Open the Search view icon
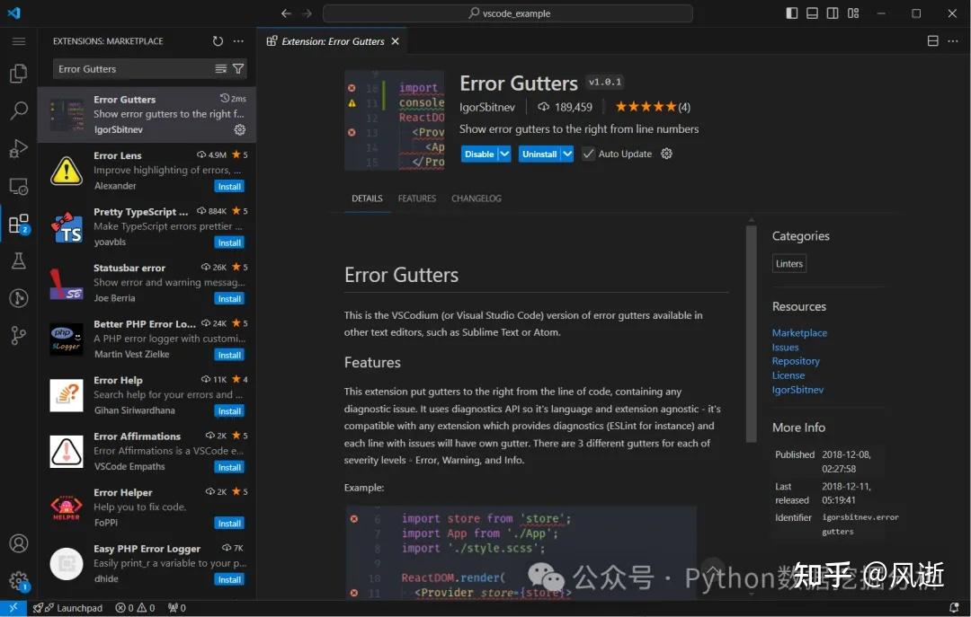This screenshot has width=971, height=617. coord(18,111)
